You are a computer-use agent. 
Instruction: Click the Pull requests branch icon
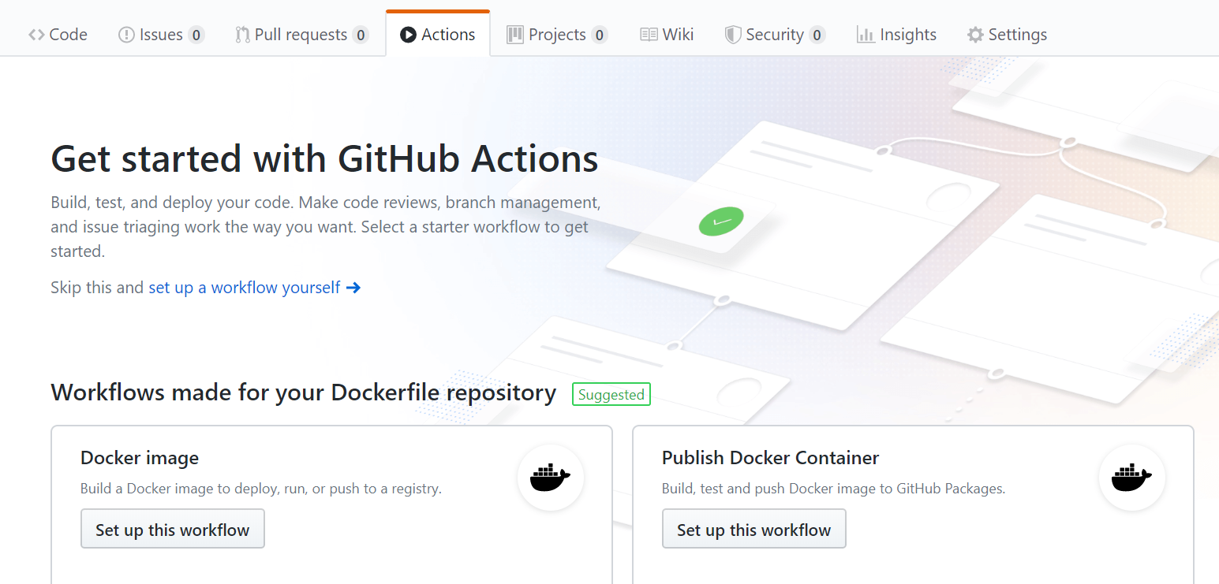[243, 35]
